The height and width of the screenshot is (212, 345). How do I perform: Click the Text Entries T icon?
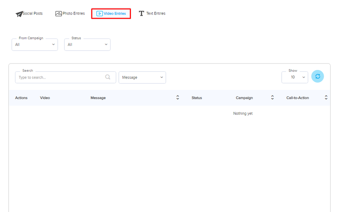(x=141, y=13)
